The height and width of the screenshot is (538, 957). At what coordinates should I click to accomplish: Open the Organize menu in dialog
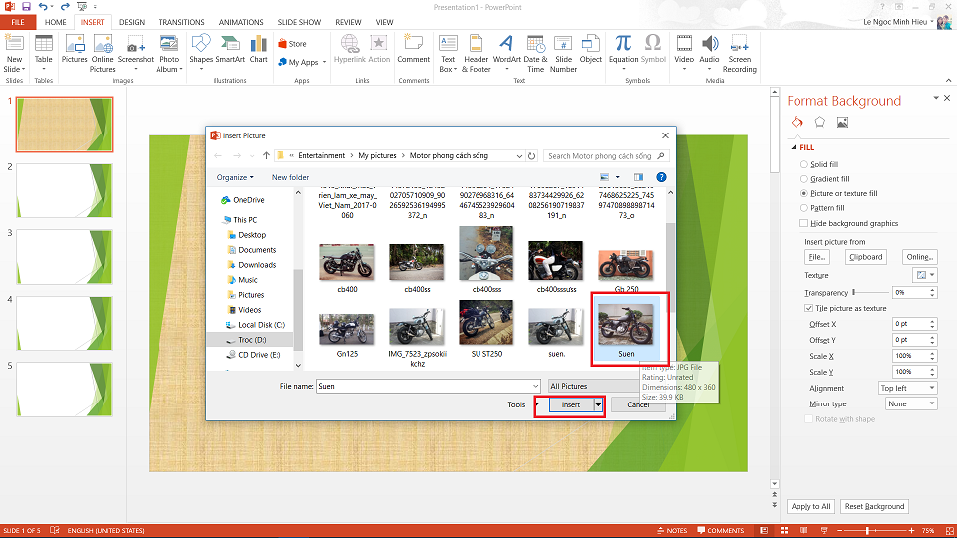point(235,177)
